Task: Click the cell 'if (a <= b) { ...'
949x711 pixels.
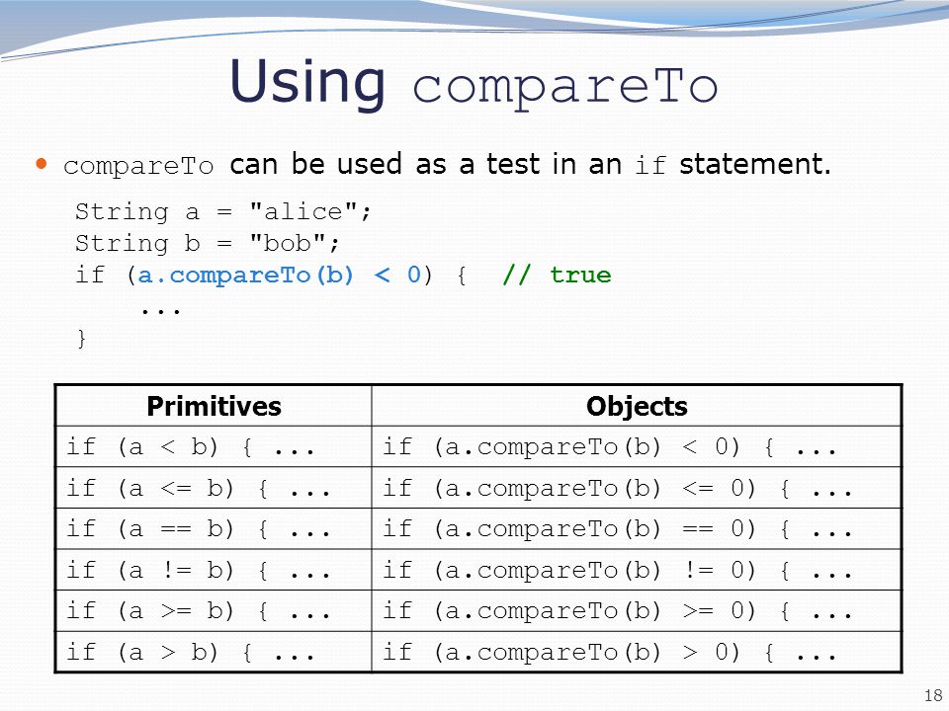Action: coord(214,488)
